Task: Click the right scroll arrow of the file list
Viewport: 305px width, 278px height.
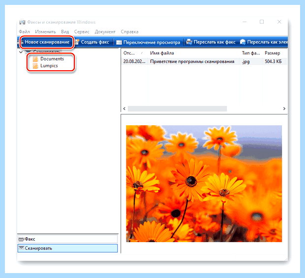Action: click(x=284, y=109)
